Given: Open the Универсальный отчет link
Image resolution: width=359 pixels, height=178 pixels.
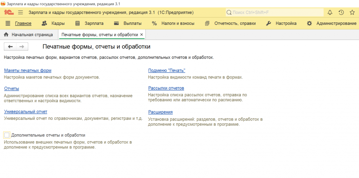Looking at the screenshot, I should tap(26, 112).
